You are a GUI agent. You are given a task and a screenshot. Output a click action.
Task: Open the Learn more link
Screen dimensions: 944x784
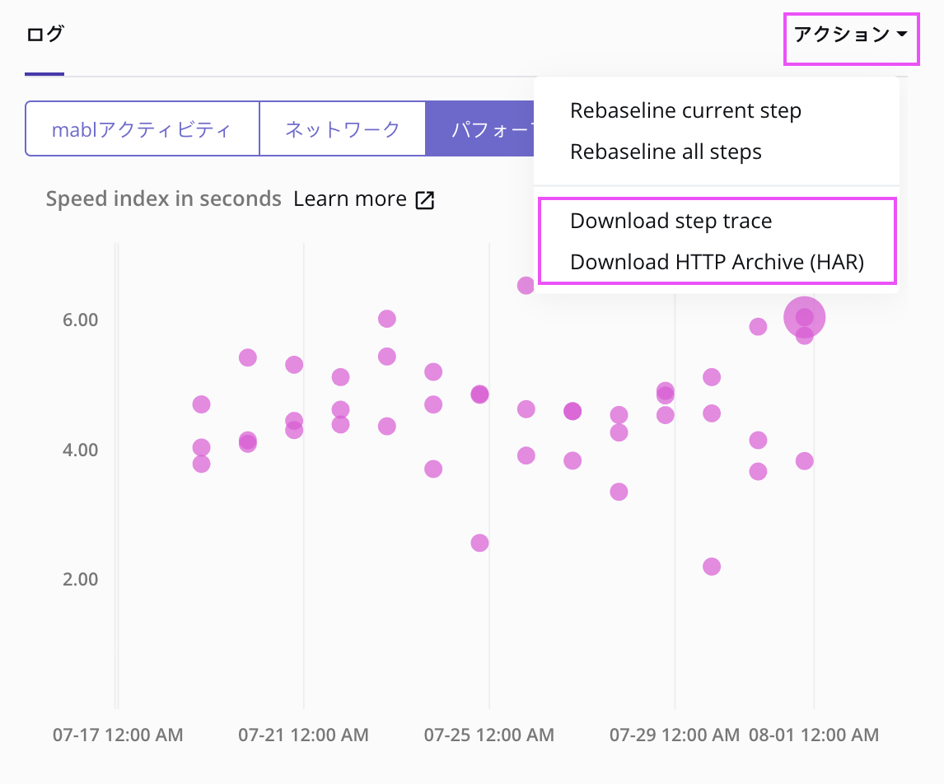tap(350, 199)
